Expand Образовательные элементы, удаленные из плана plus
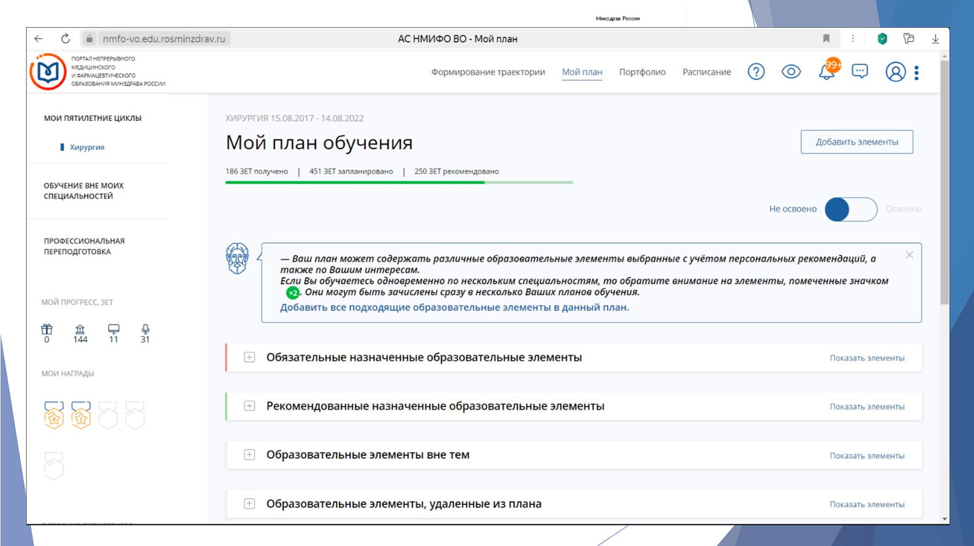The image size is (974, 546). (x=249, y=504)
